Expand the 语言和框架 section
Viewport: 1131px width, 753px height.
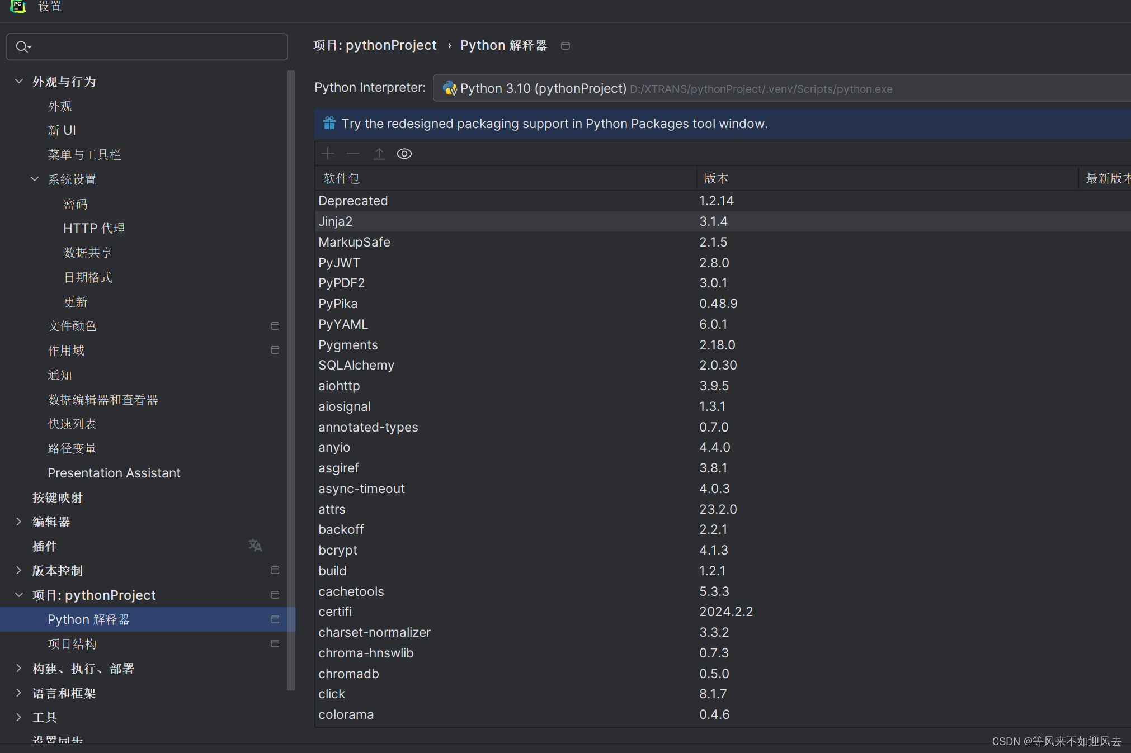click(x=19, y=693)
